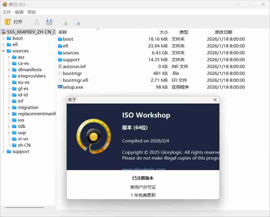270x217 pixels.
Task: Click the grayed file-open icon with green badge
Action: pyautogui.click(x=64, y=22)
